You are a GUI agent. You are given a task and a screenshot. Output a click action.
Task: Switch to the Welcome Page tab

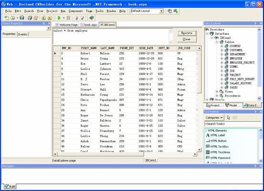coord(66,25)
